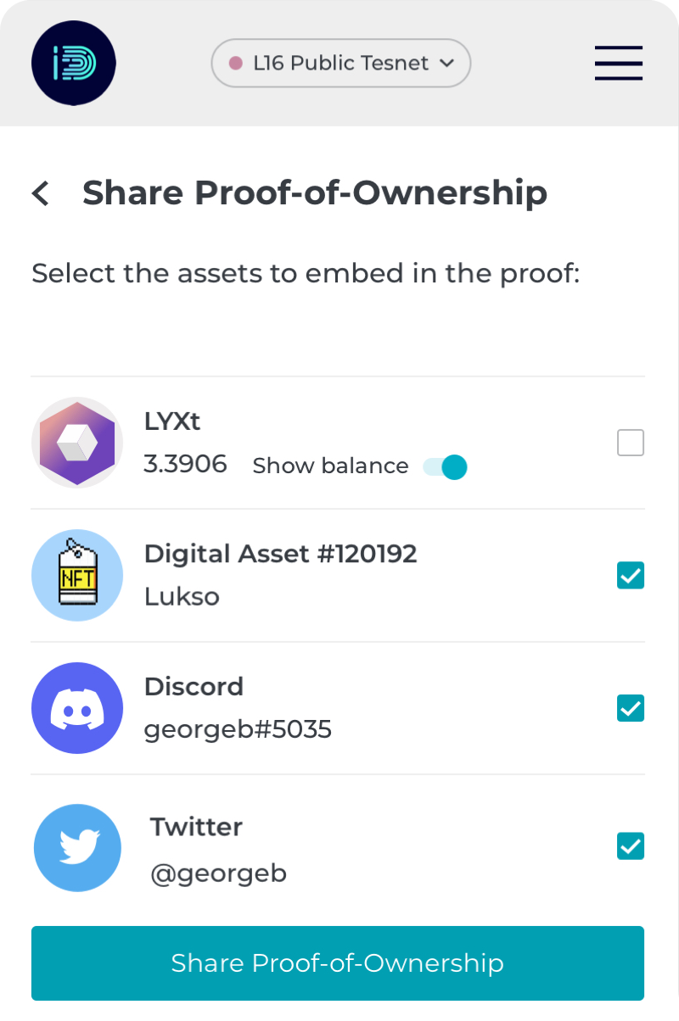
Task: Uncheck the Digital Asset #120192 checkbox
Action: pyautogui.click(x=631, y=576)
